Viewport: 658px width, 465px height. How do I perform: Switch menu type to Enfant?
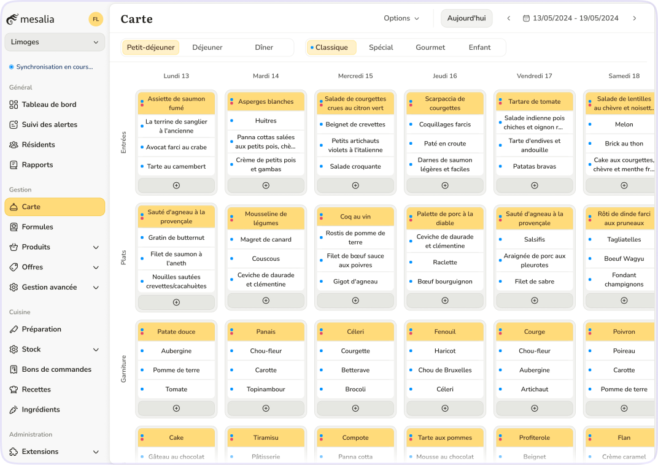[x=479, y=48]
